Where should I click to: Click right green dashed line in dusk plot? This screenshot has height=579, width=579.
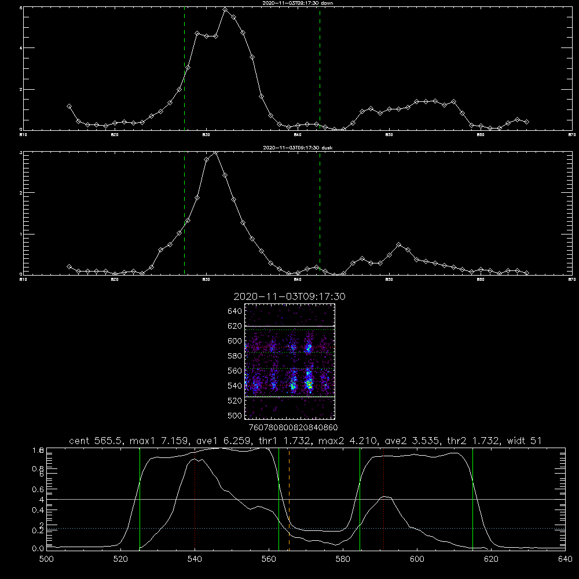[320, 213]
